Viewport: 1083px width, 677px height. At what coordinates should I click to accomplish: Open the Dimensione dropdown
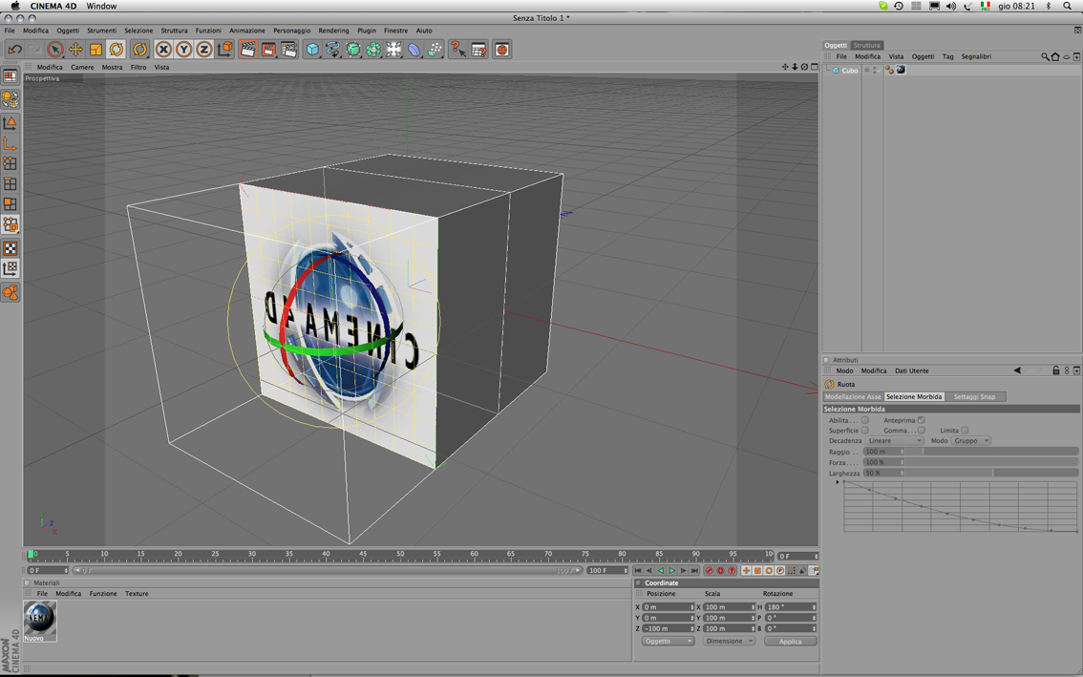[729, 641]
